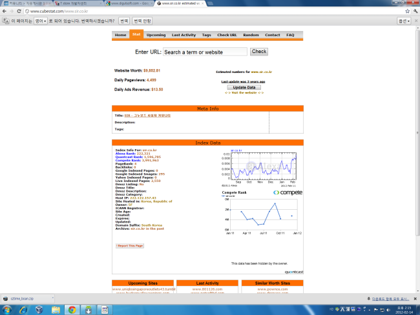The height and width of the screenshot is (315, 420).
Task: Launch Internet Explorer from the taskbar
Action: [23, 310]
